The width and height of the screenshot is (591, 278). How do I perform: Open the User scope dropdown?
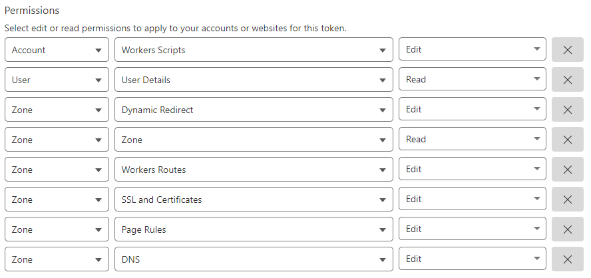(57, 80)
